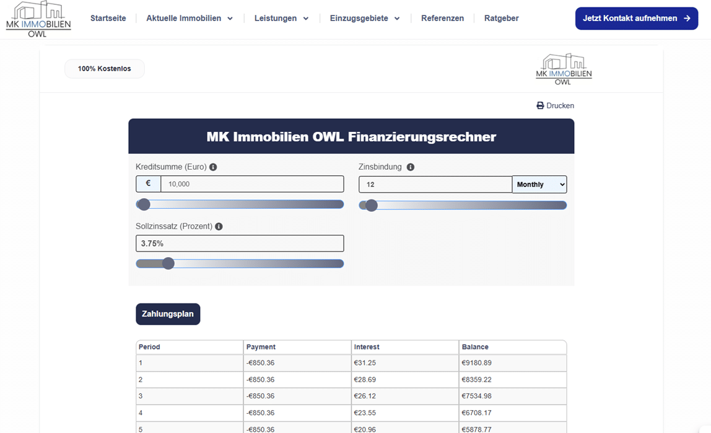Screen dimensions: 711x433
Task: Click the Drucken print link
Action: coord(556,106)
